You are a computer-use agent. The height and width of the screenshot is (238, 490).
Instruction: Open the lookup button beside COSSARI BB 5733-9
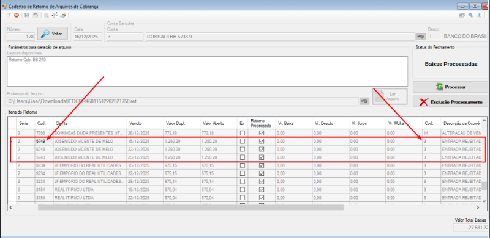click(x=421, y=37)
